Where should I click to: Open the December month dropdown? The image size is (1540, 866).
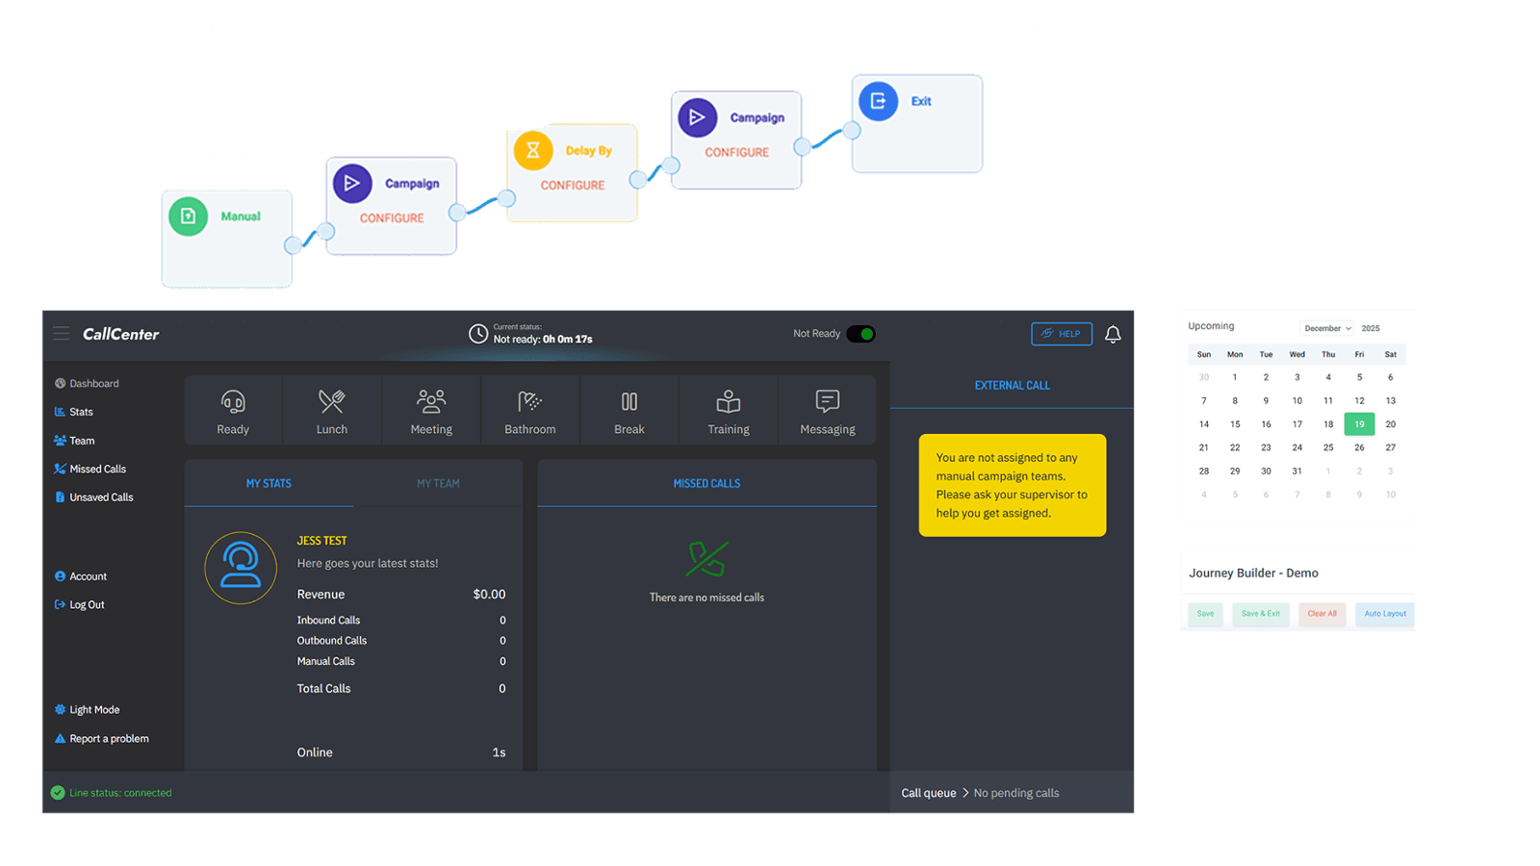[x=1327, y=328]
